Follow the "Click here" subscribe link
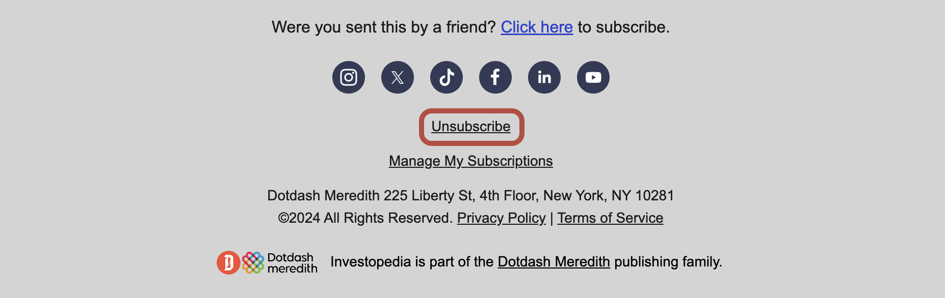Image resolution: width=945 pixels, height=298 pixels. coord(537,27)
